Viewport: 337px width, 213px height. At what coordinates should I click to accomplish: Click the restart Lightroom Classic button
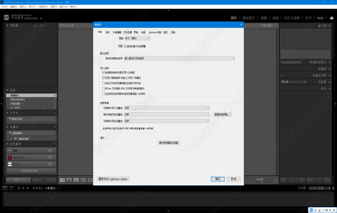(x=113, y=179)
